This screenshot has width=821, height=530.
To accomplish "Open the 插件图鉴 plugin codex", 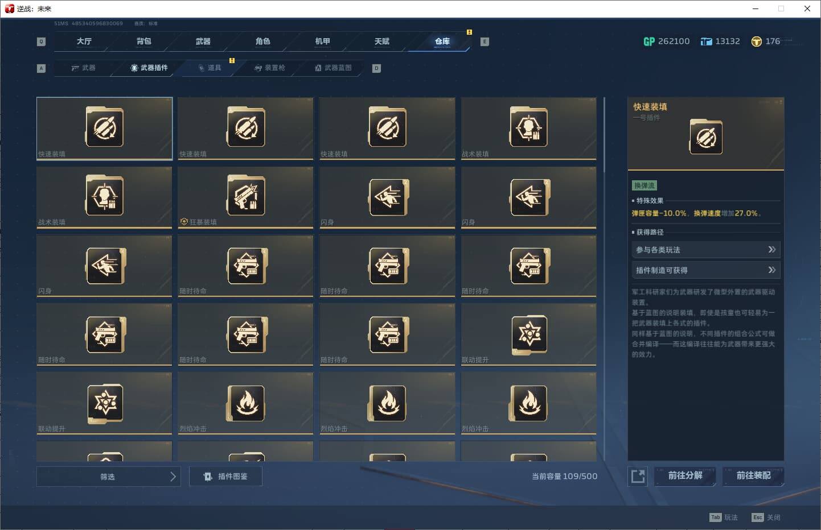I will pos(225,477).
